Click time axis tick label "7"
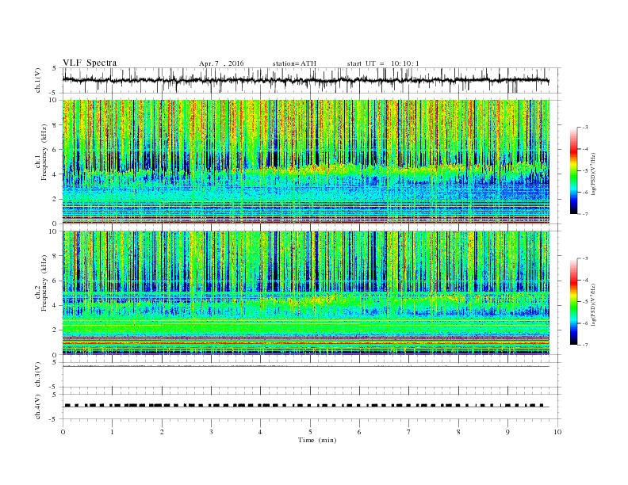Screen dimensions: 628x485 [x=409, y=432]
